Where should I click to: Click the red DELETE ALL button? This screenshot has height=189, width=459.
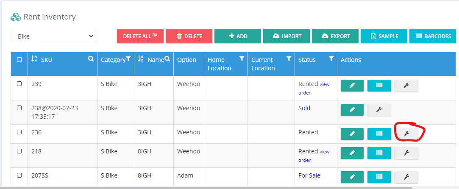coord(140,36)
